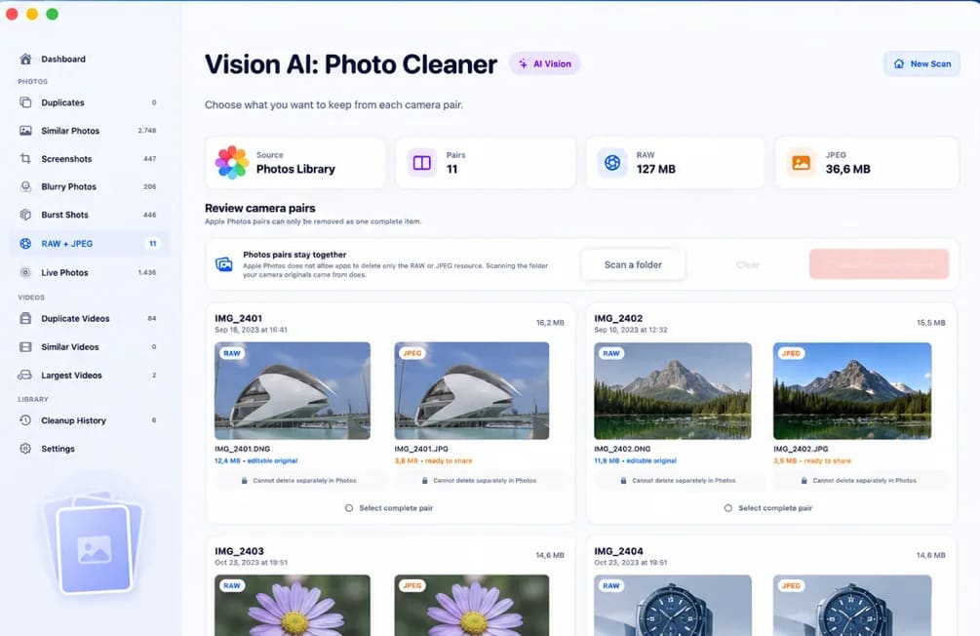The width and height of the screenshot is (980, 636).
Task: Click the Largest Videos sidebar icon
Action: tap(25, 376)
